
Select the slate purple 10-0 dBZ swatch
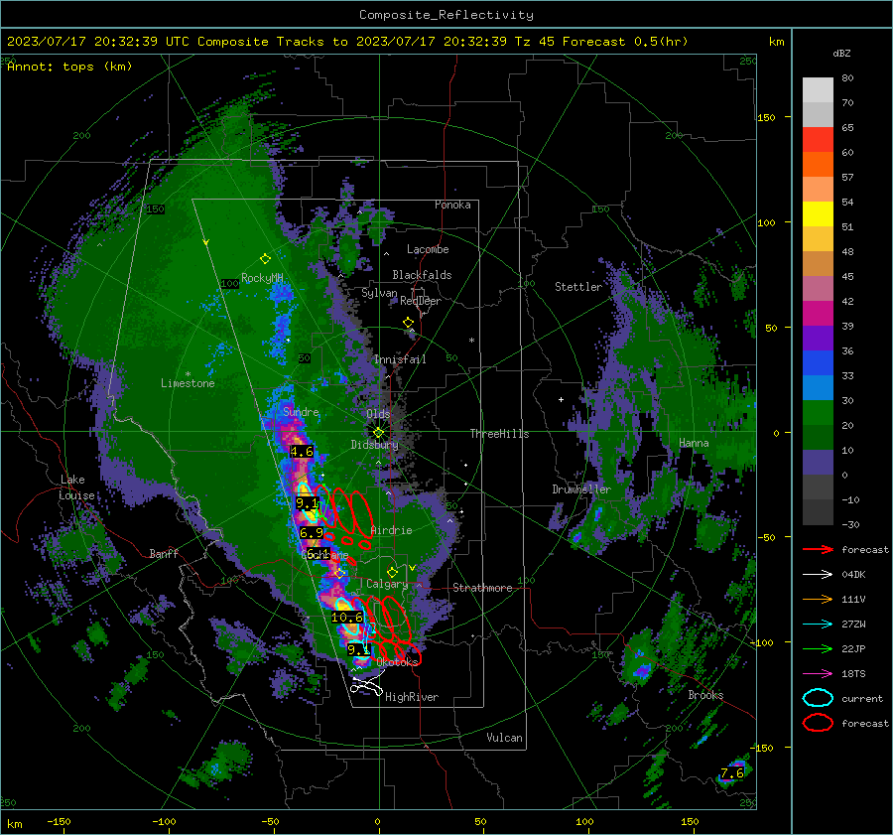818,462
